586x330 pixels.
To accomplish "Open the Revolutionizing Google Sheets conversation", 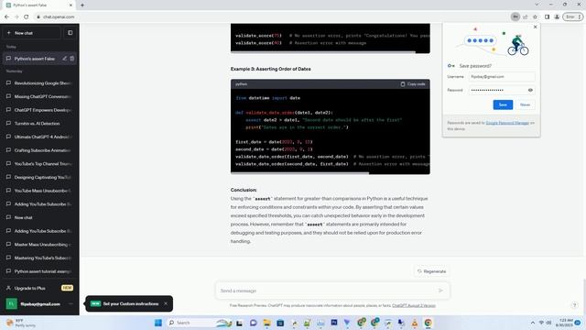I will [39, 83].
